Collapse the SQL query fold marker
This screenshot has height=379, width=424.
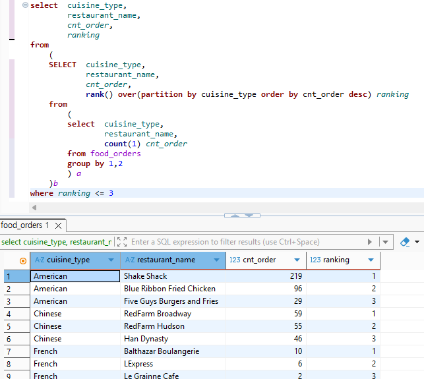click(x=25, y=5)
